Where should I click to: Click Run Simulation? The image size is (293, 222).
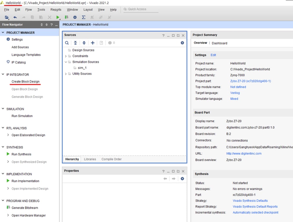point(22,116)
